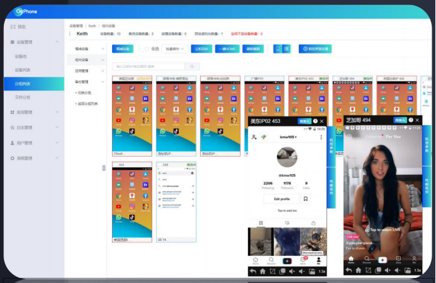
Task: Collapse 设备管理 sidebar section
Action: [57, 42]
